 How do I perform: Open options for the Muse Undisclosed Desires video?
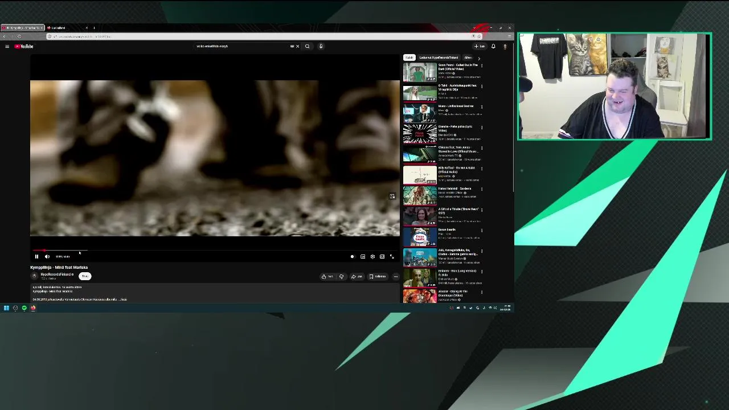[x=482, y=106]
